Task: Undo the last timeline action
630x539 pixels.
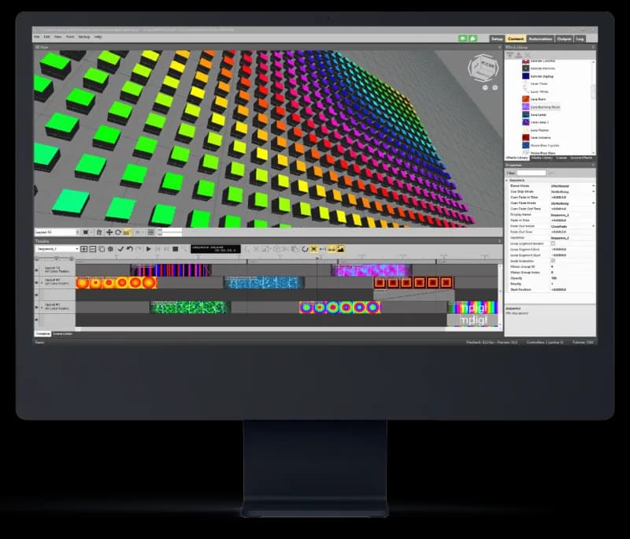Action: click(129, 249)
